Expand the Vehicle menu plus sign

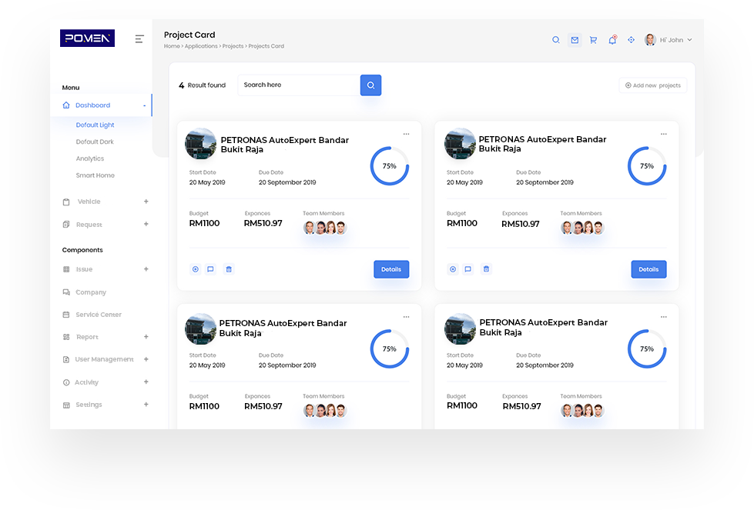(146, 202)
